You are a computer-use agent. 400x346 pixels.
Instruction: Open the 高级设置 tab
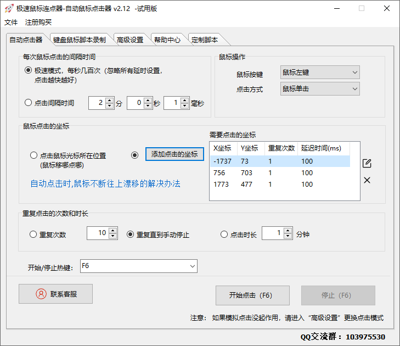130,40
